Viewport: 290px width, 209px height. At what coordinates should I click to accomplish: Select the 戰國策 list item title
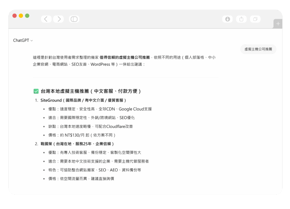coord(77,144)
